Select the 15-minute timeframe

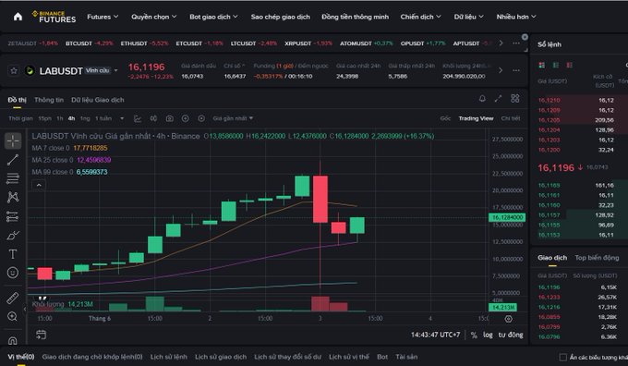(45, 118)
